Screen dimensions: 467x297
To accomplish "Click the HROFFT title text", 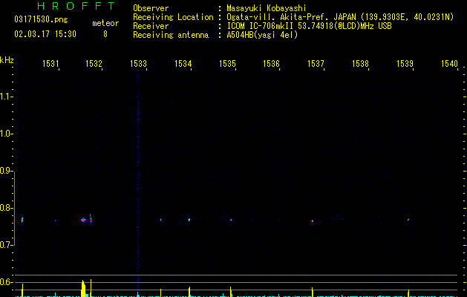I will (76, 6).
